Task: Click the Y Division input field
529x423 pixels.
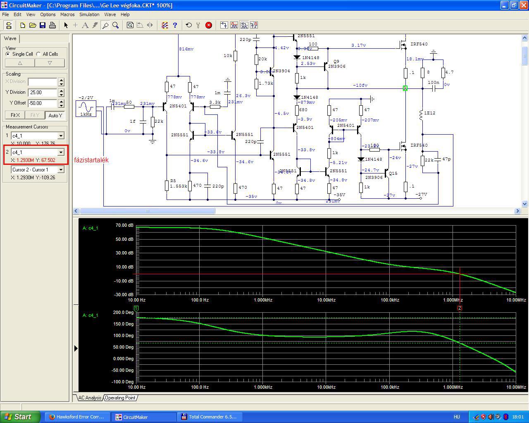Action: coord(42,93)
